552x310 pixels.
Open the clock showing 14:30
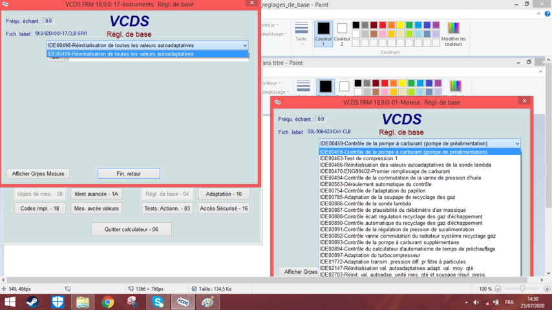533,300
